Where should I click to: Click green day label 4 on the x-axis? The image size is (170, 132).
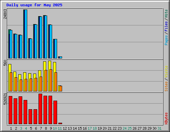click(26, 128)
